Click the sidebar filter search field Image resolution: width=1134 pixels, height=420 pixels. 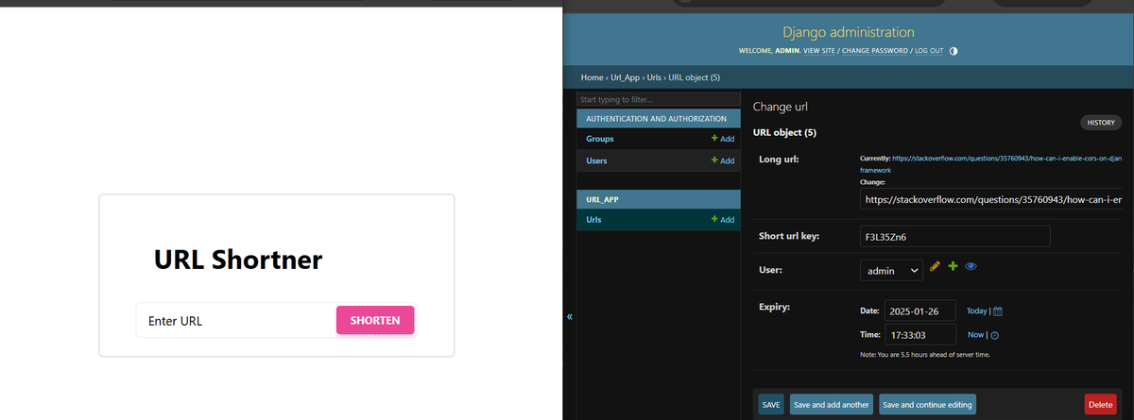659,99
